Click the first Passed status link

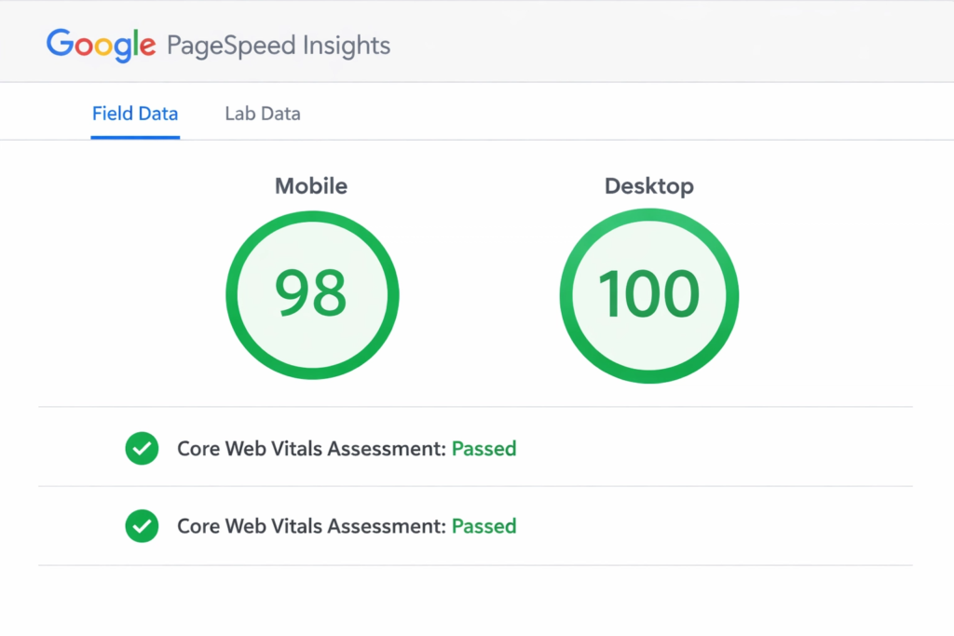484,448
